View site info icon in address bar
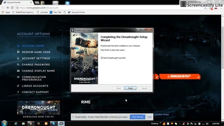 point(17,8)
